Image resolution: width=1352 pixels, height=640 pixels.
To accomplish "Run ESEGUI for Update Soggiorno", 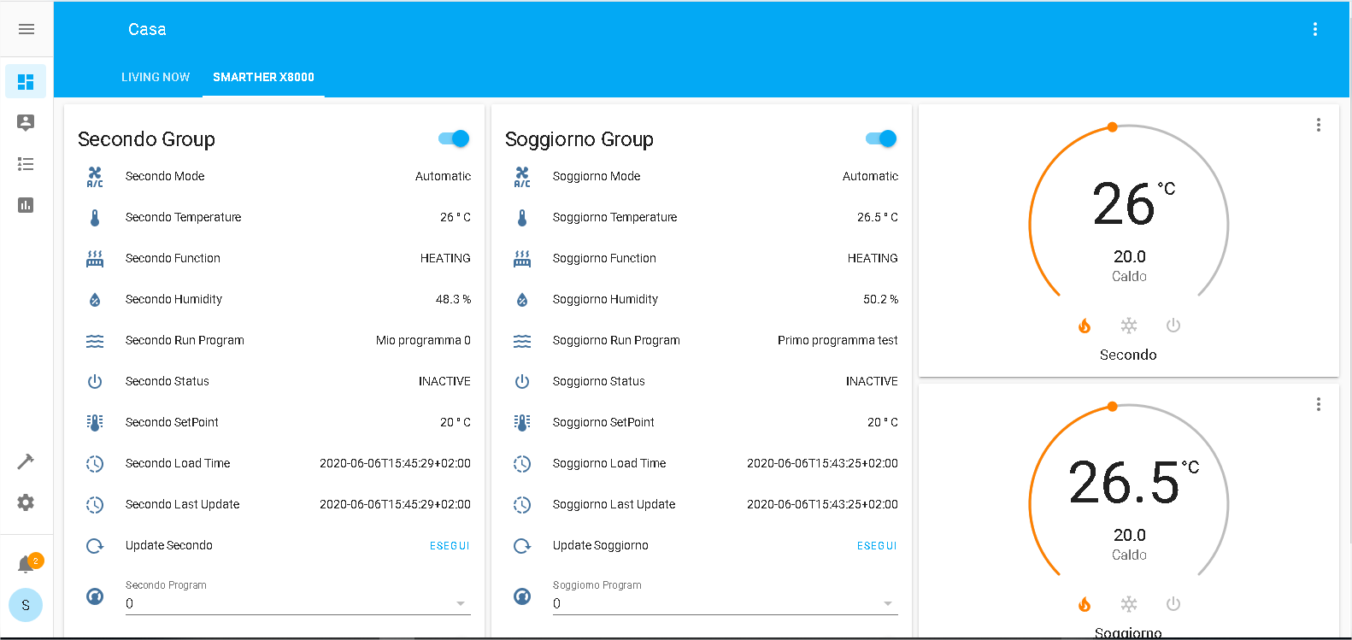I will pos(877,546).
